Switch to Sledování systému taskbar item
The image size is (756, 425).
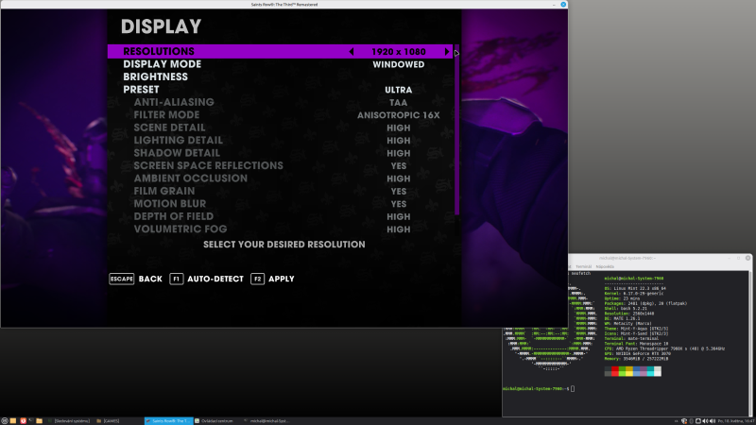pos(69,420)
